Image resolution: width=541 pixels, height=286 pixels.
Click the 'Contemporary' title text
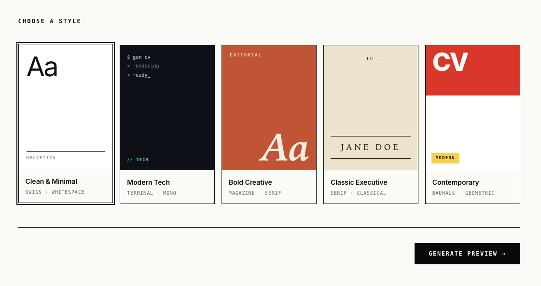[456, 182]
